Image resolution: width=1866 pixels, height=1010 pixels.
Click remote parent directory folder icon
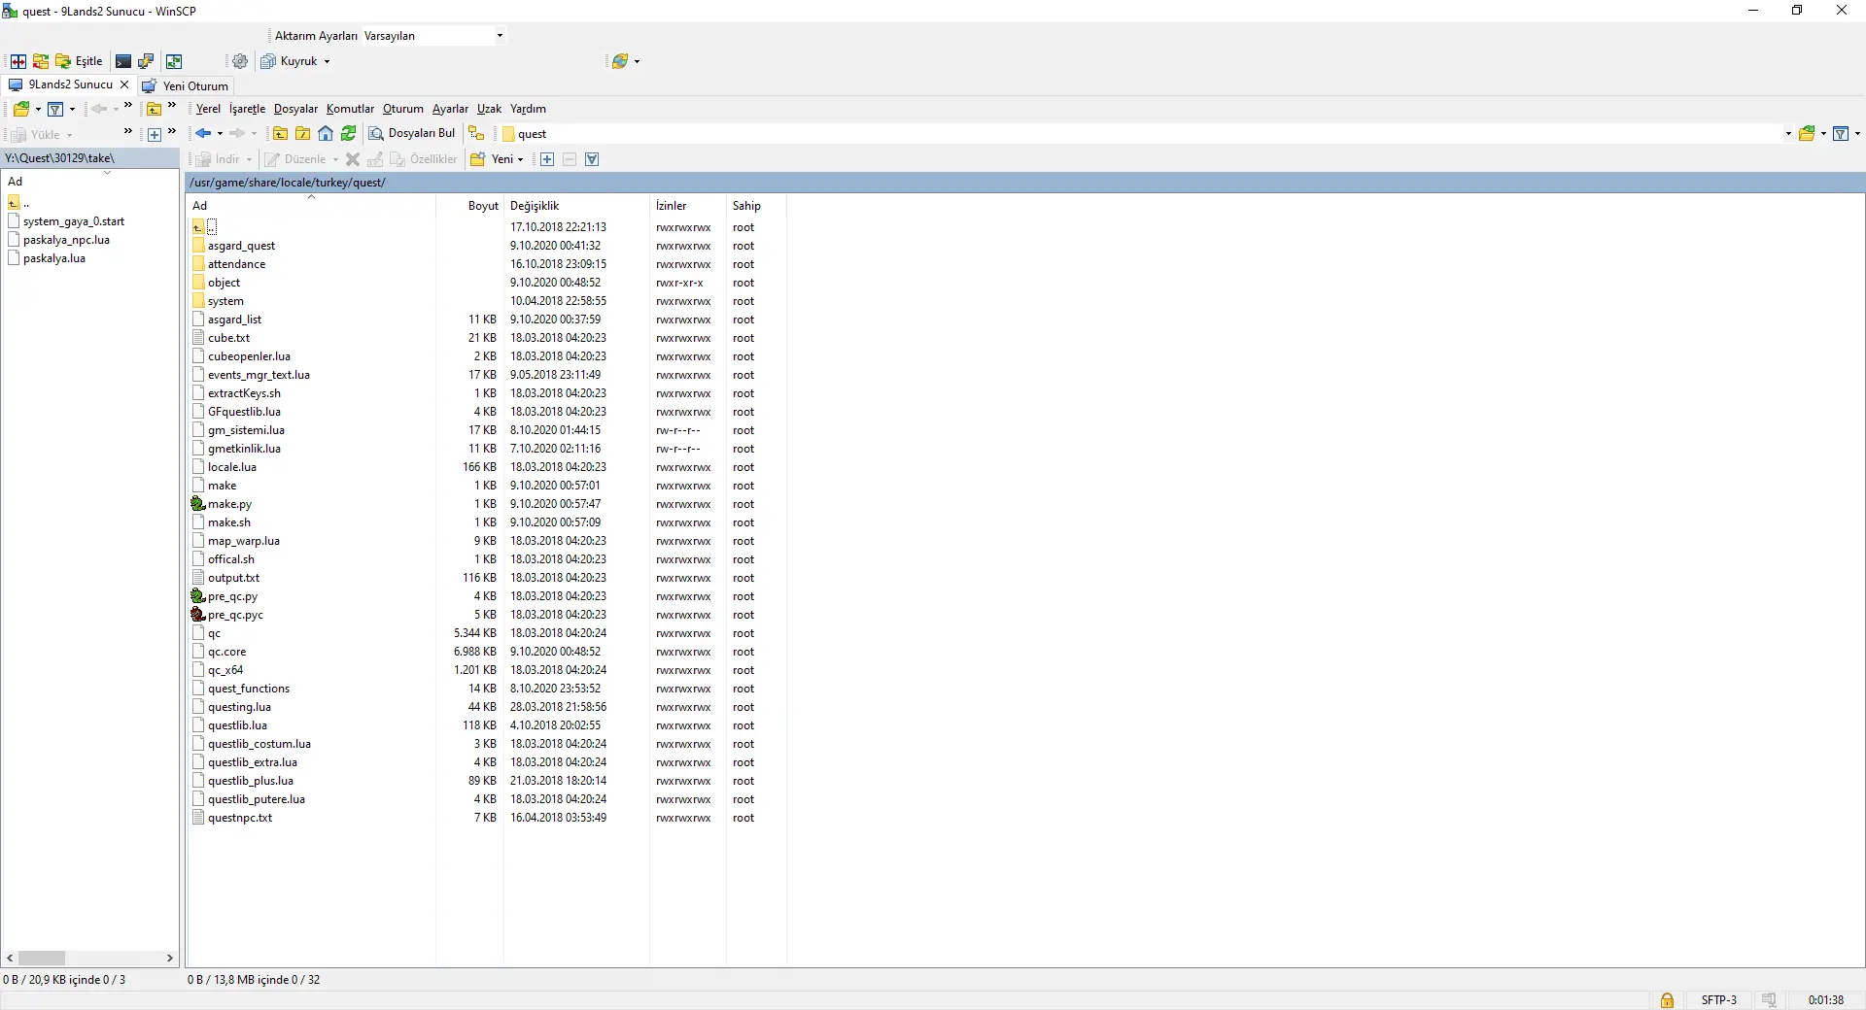pyautogui.click(x=280, y=134)
